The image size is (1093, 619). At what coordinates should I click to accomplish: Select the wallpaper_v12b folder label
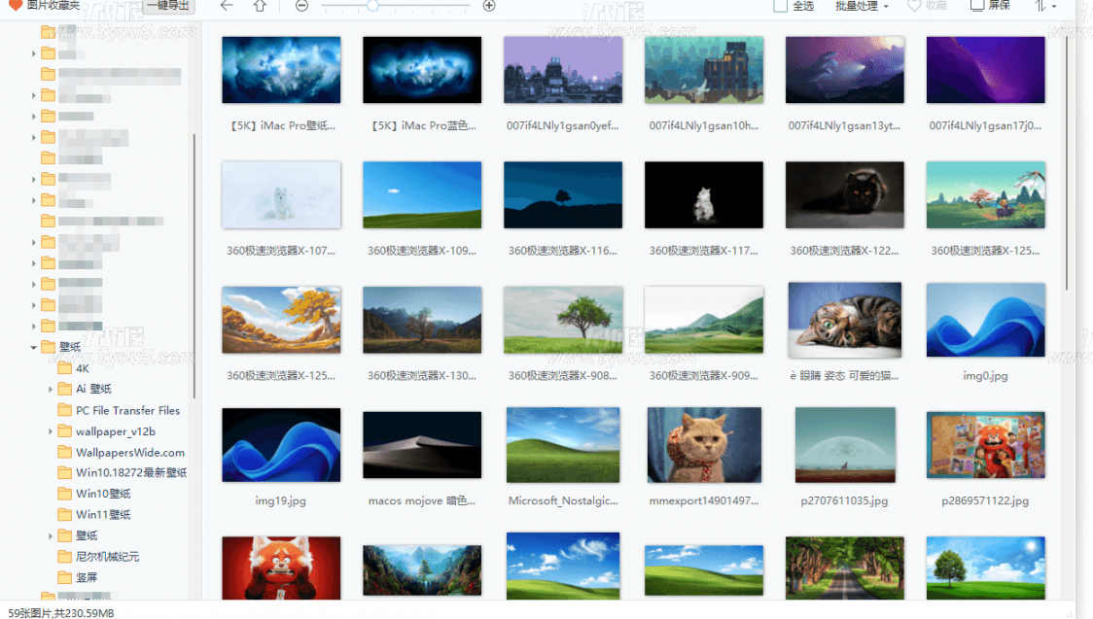tap(116, 431)
